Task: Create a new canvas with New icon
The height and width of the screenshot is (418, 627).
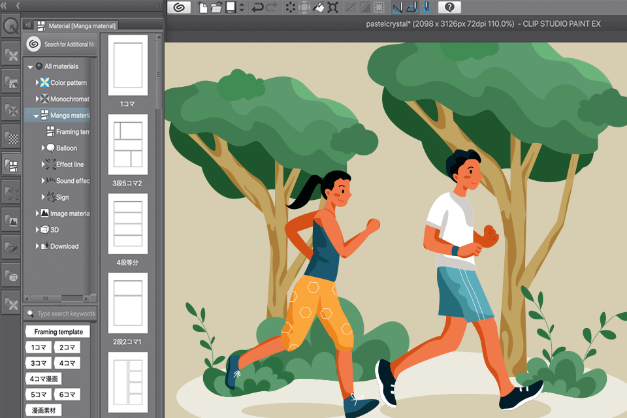Action: pyautogui.click(x=203, y=8)
